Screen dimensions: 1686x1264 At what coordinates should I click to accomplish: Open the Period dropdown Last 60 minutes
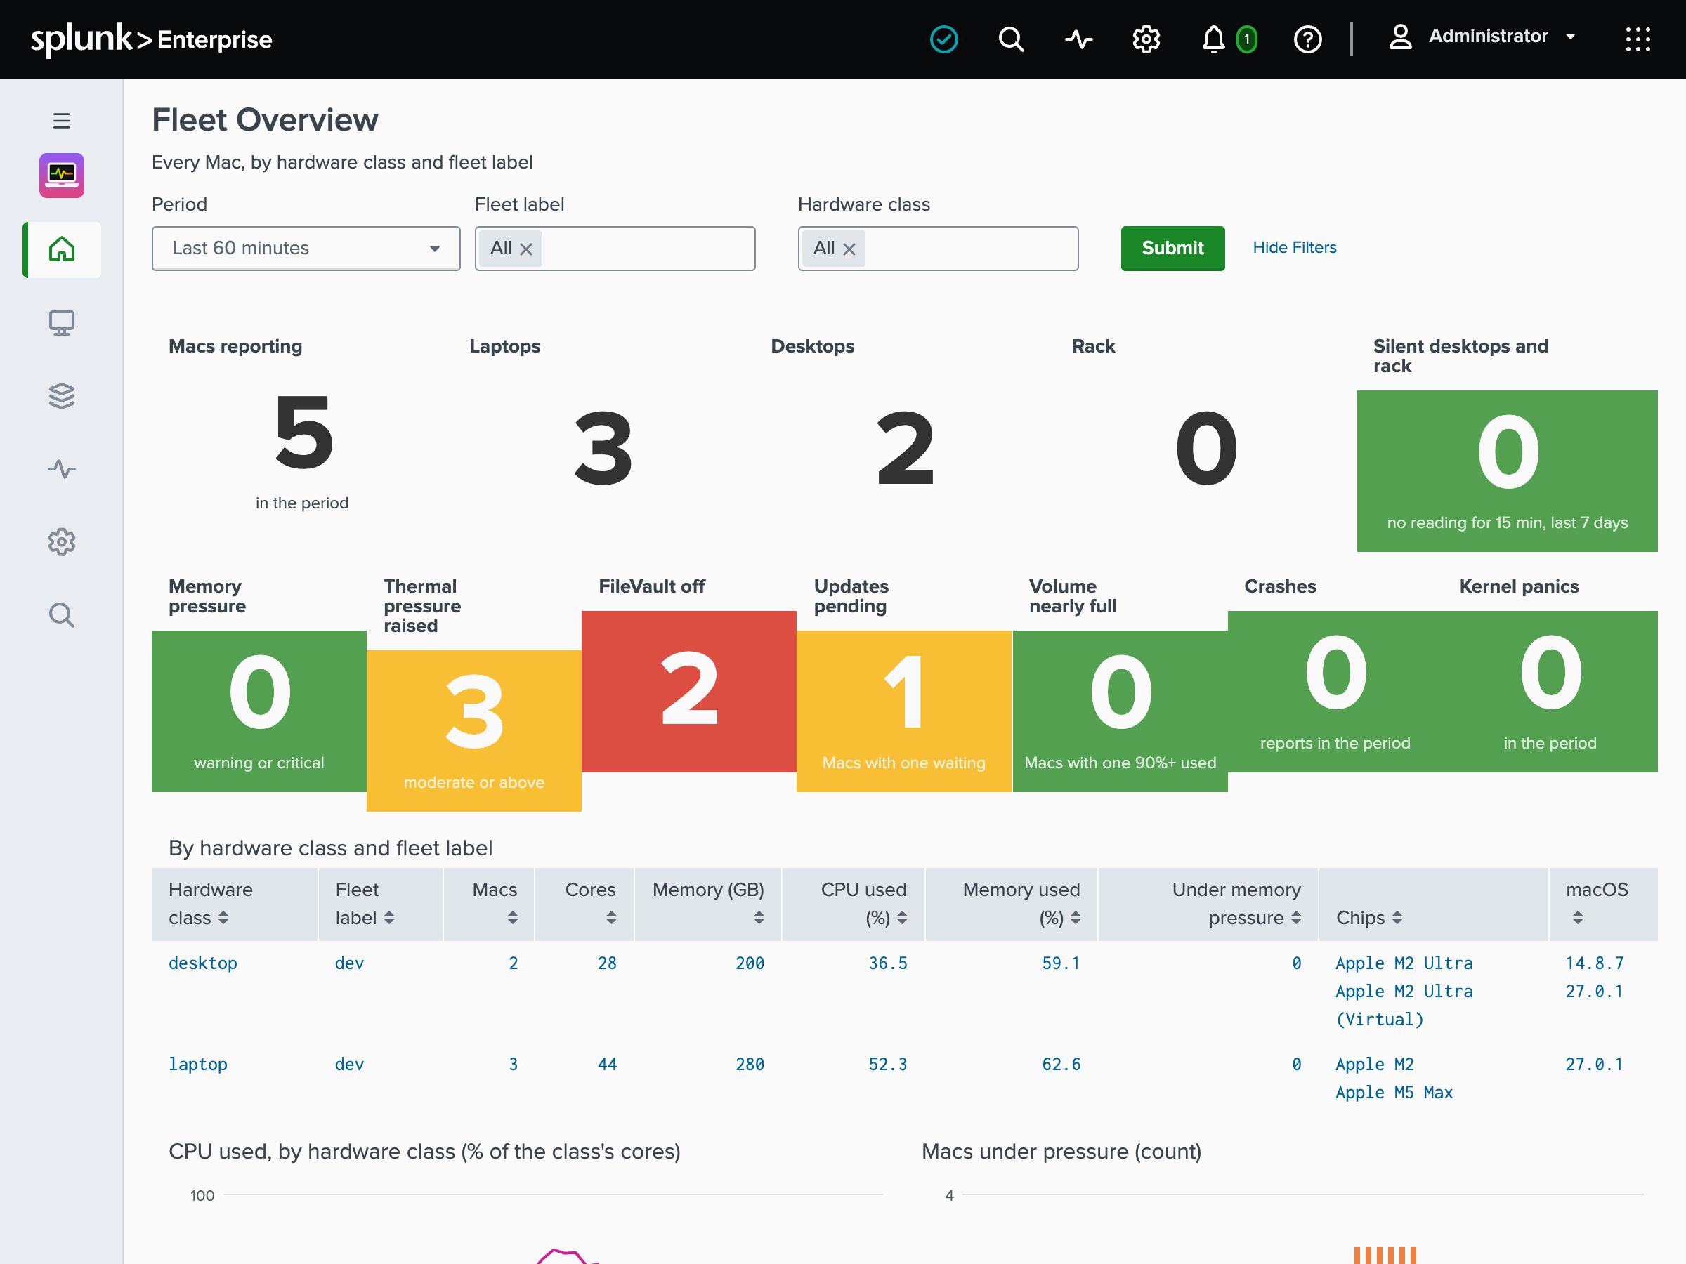306,249
